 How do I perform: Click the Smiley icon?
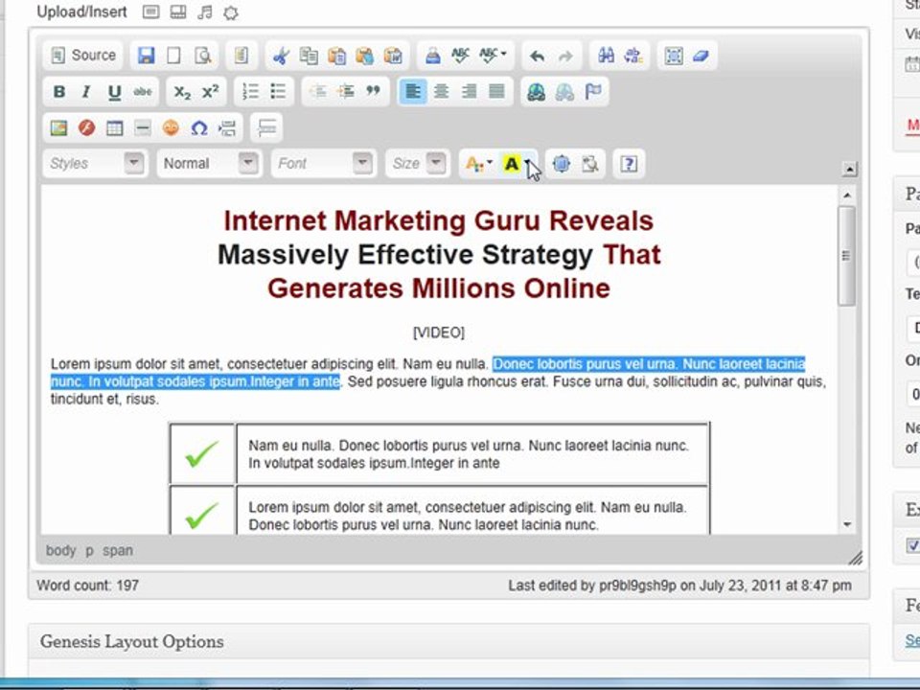point(171,127)
